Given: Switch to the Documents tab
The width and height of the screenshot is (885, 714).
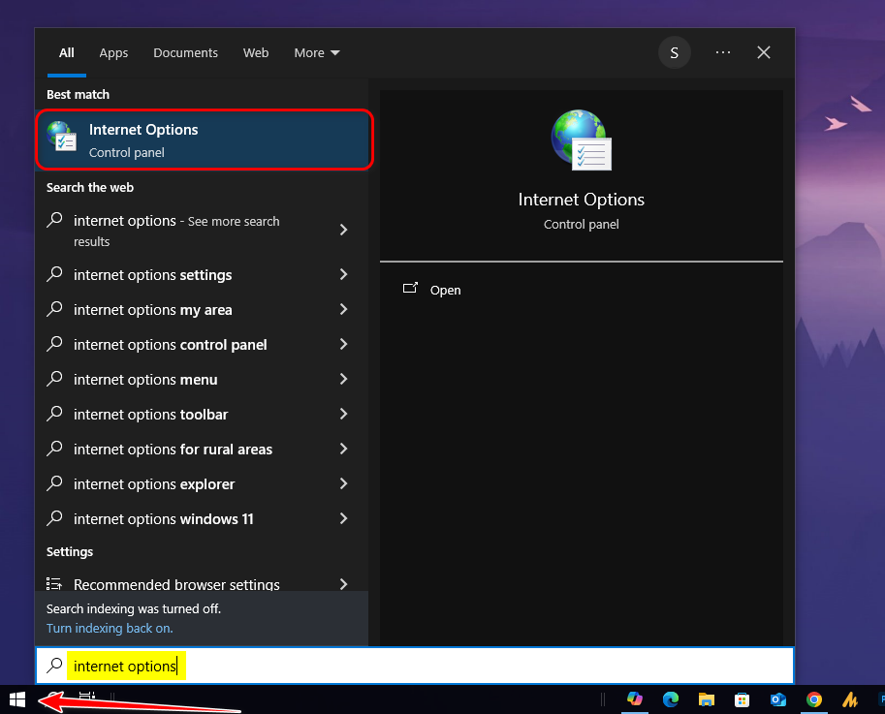Looking at the screenshot, I should 185,53.
